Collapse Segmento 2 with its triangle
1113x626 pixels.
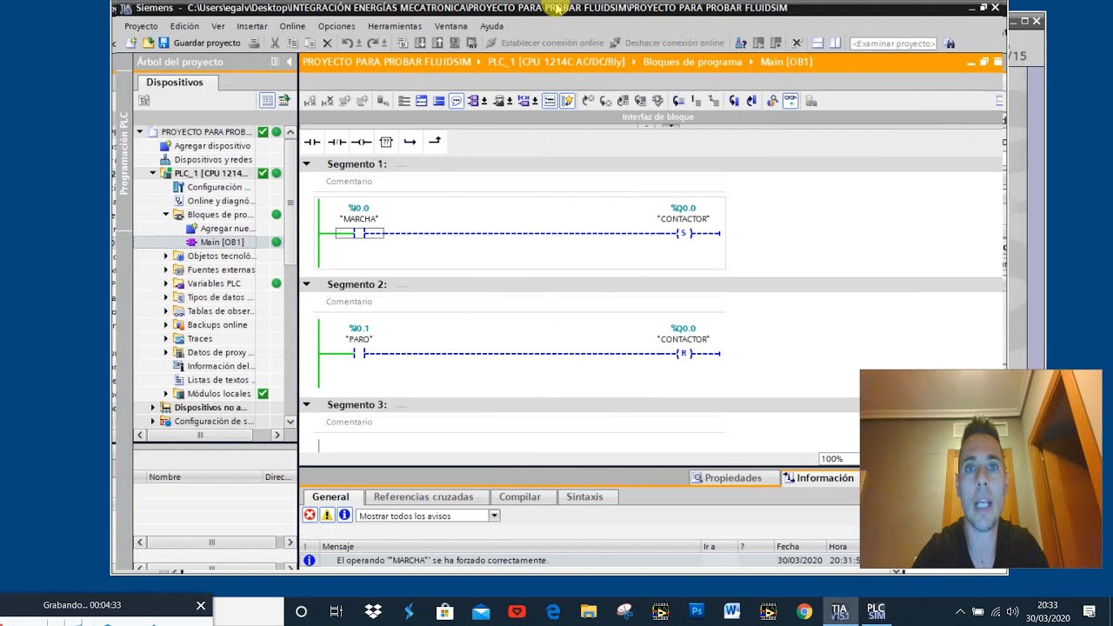coord(306,284)
